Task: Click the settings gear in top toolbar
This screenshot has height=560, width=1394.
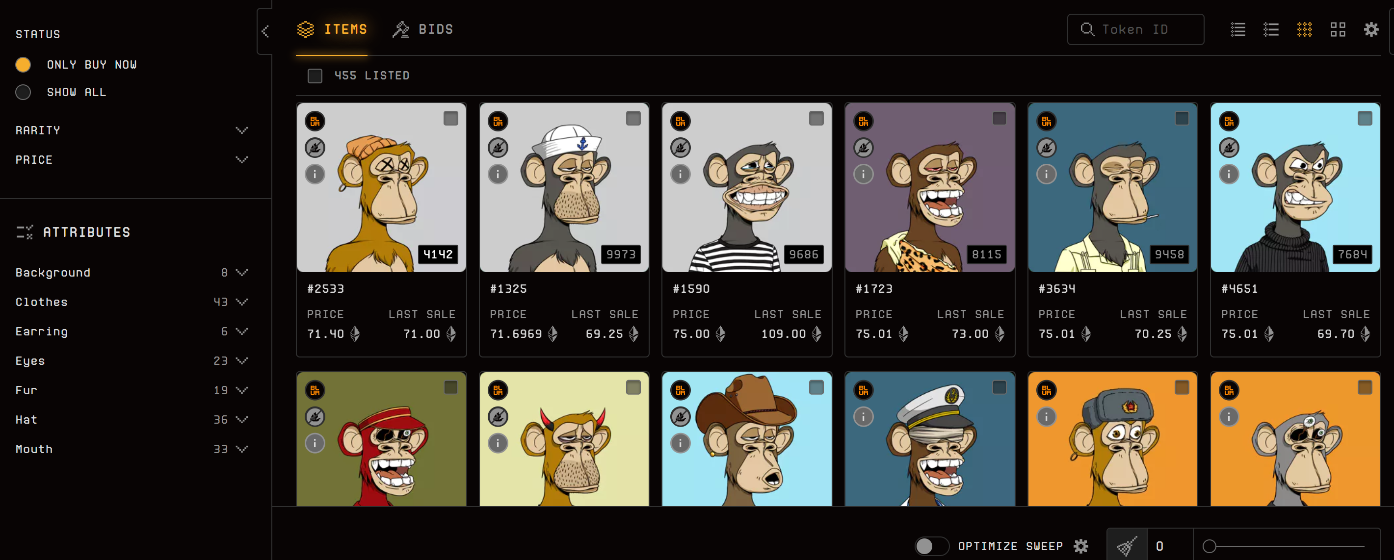Action: tap(1371, 29)
